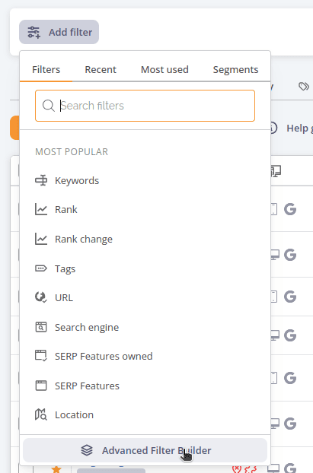
Task: Click the SERP Features window icon
Action: [x=41, y=386]
